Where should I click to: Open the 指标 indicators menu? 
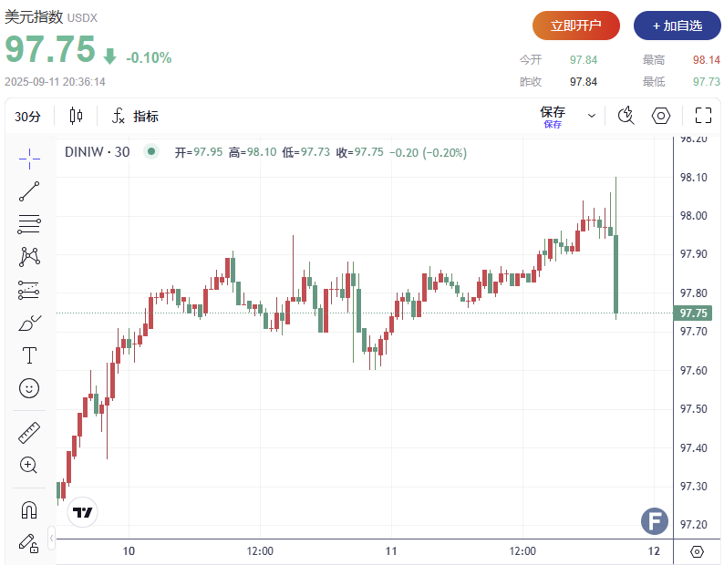(135, 117)
